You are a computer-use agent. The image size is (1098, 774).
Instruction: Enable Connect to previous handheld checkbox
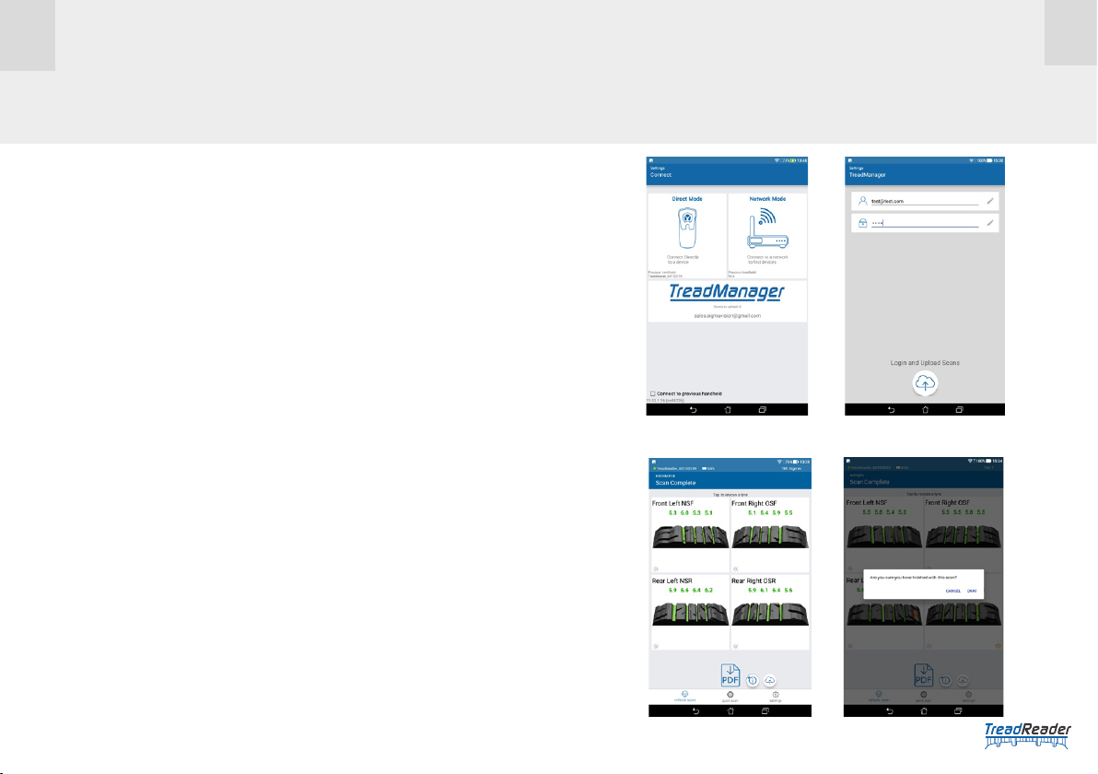pyautogui.click(x=652, y=393)
